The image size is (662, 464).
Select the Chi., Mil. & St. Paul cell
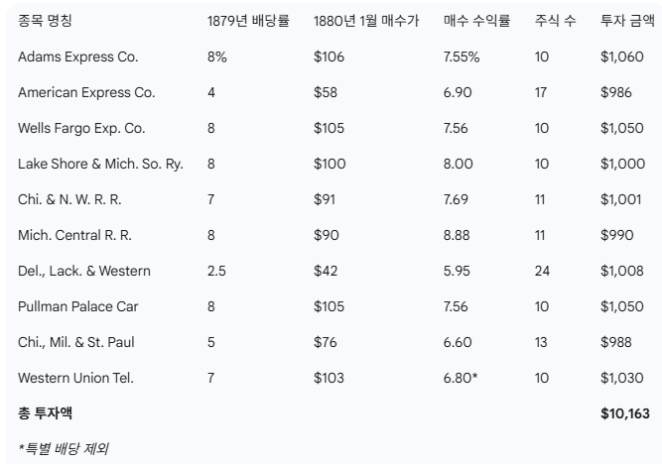76,342
